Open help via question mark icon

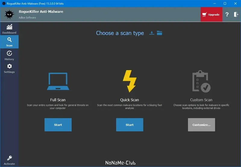click(227, 14)
